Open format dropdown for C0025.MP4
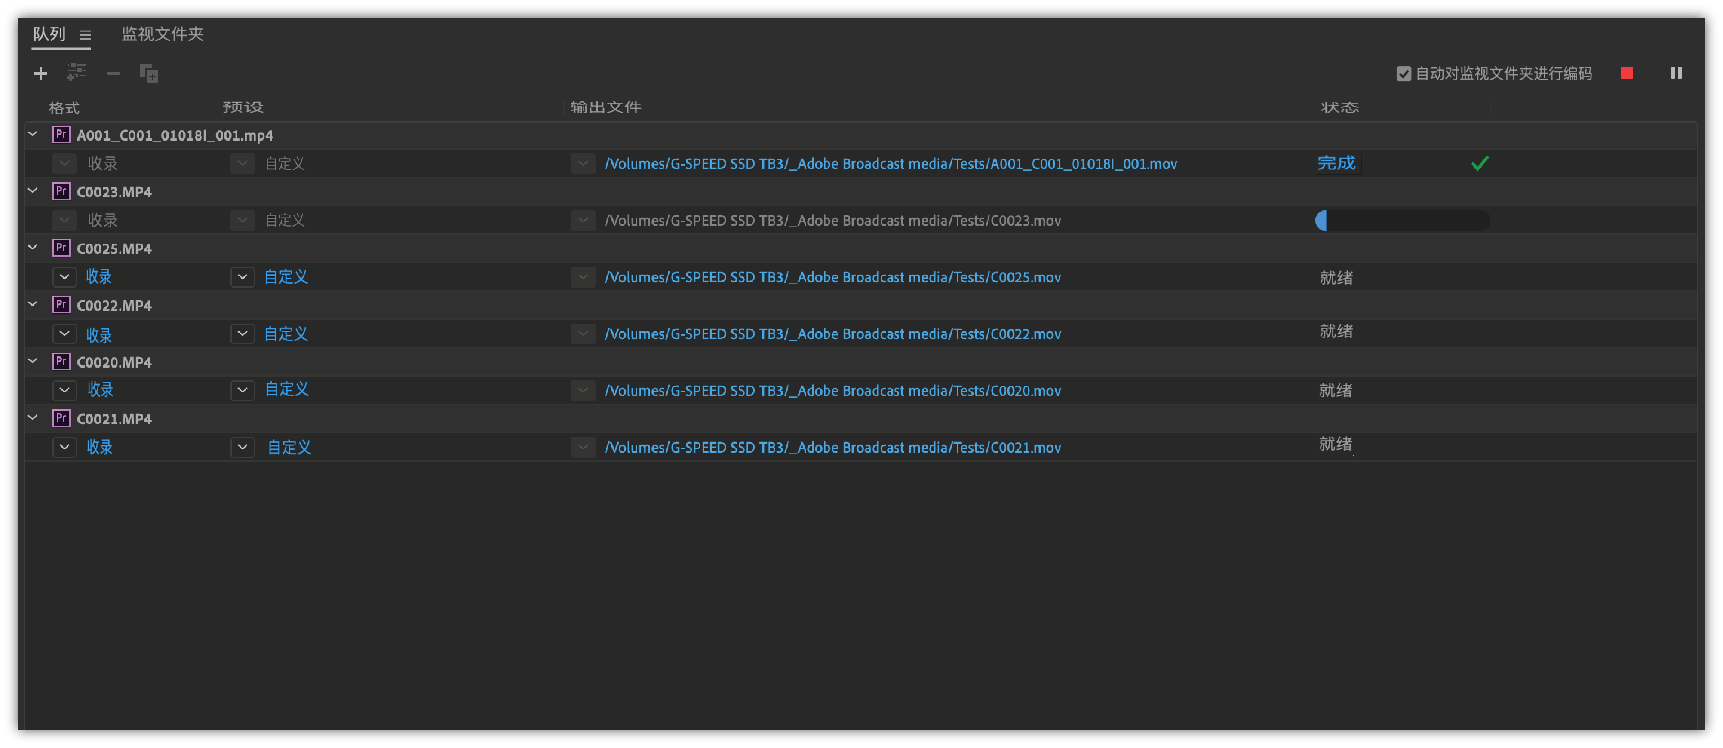1723x748 pixels. click(x=64, y=277)
